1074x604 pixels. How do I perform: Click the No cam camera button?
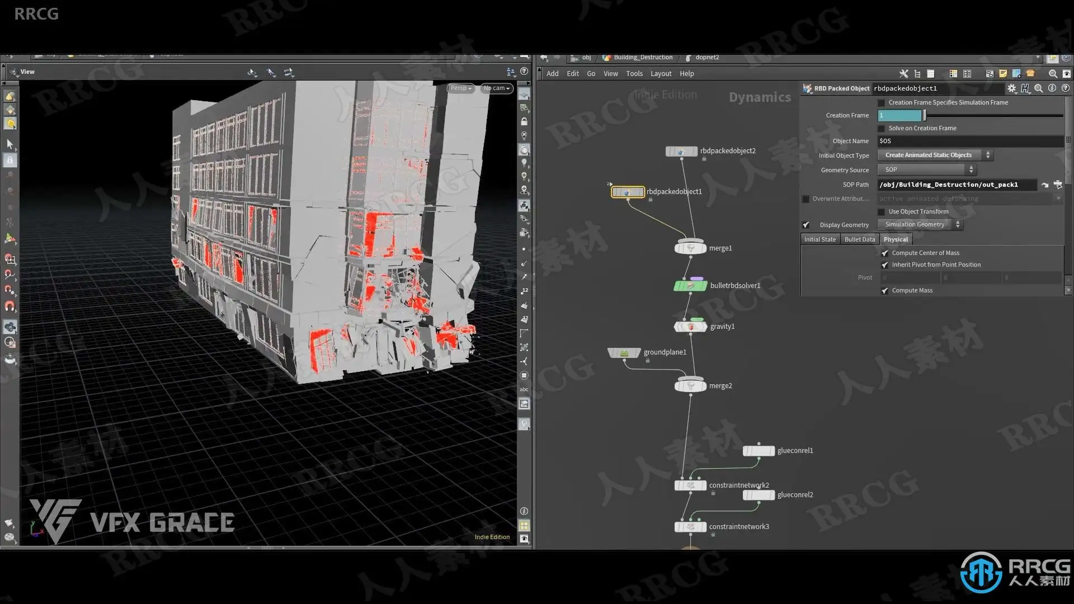[x=496, y=88]
